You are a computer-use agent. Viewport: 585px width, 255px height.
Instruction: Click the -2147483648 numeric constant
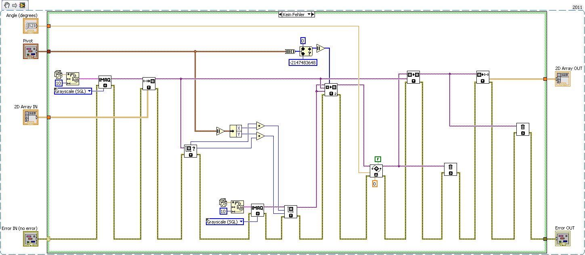pyautogui.click(x=303, y=63)
